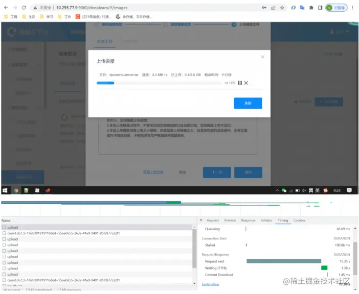Viewport: 359px width, 294px height.
Task: Open the Windows notification center icon
Action: pos(349,190)
